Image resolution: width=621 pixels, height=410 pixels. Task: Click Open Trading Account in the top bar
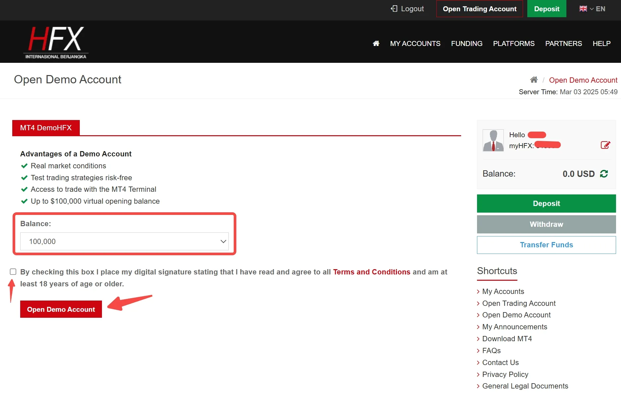pyautogui.click(x=480, y=9)
